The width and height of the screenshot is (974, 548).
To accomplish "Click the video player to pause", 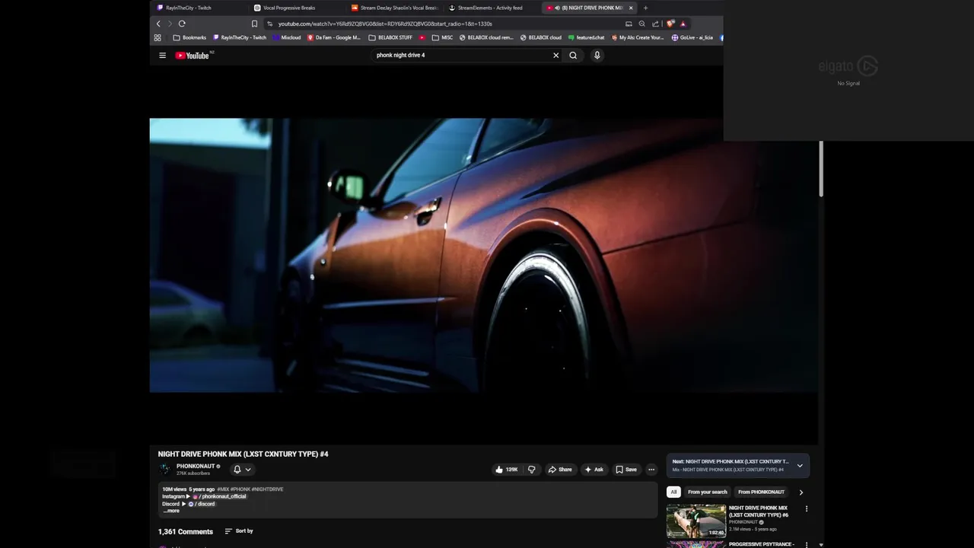I will click(484, 255).
